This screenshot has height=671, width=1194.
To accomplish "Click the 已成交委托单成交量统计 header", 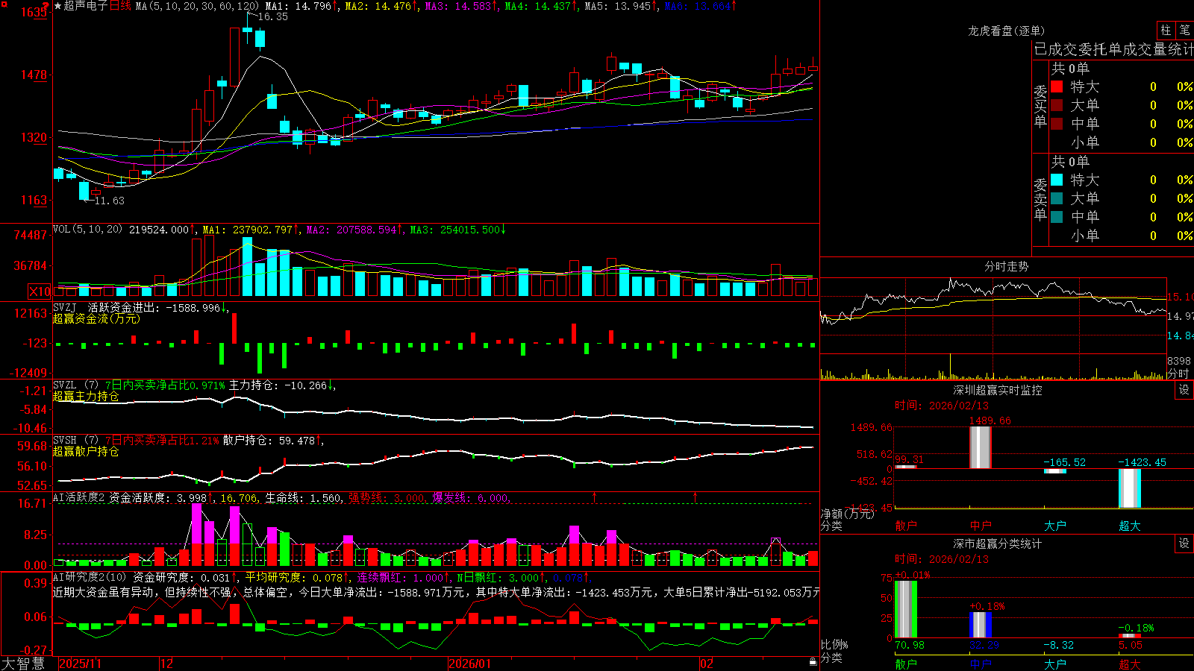I will tap(1113, 49).
